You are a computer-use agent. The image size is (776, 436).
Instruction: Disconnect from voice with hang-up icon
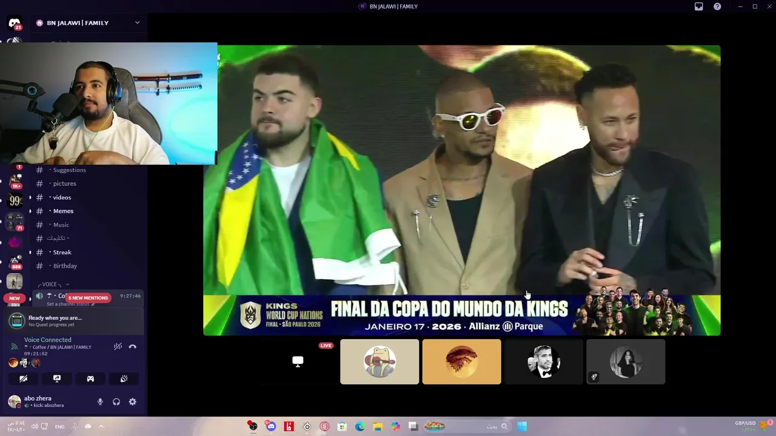click(x=133, y=346)
